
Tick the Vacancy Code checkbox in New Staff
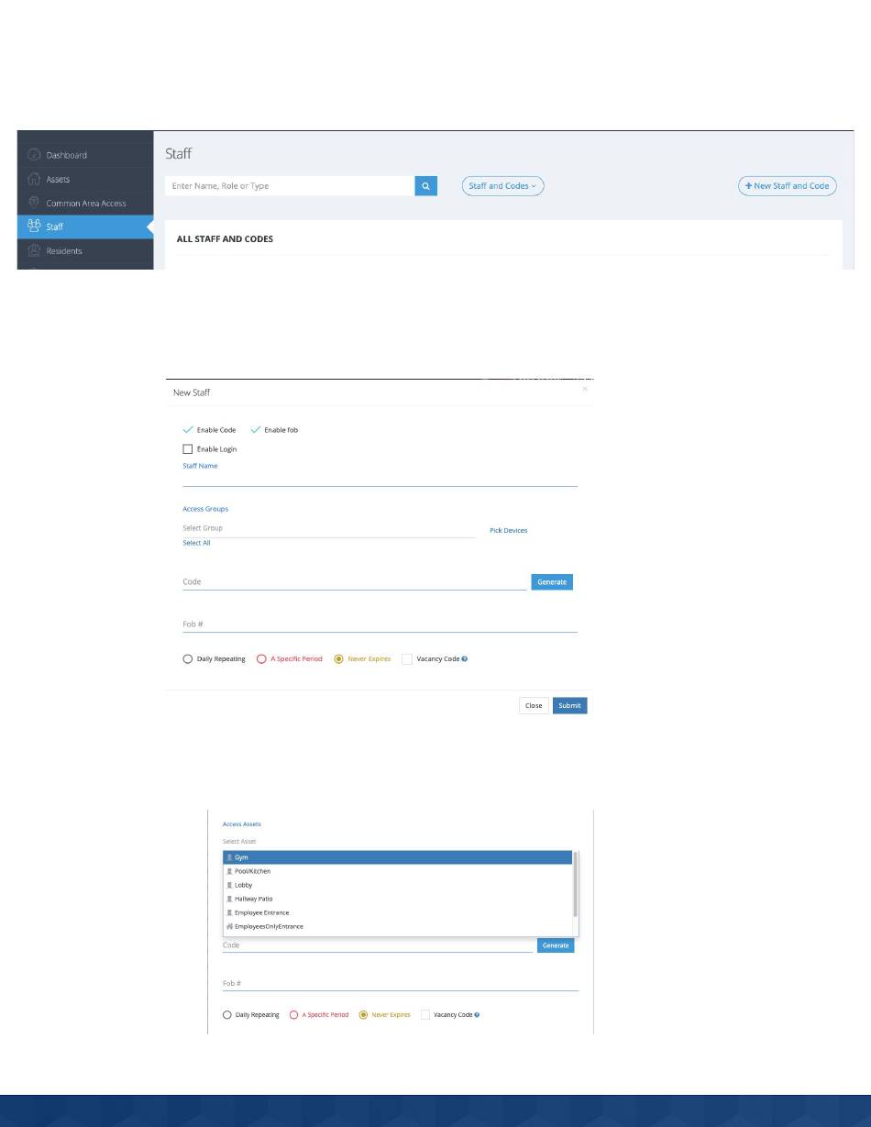click(407, 658)
